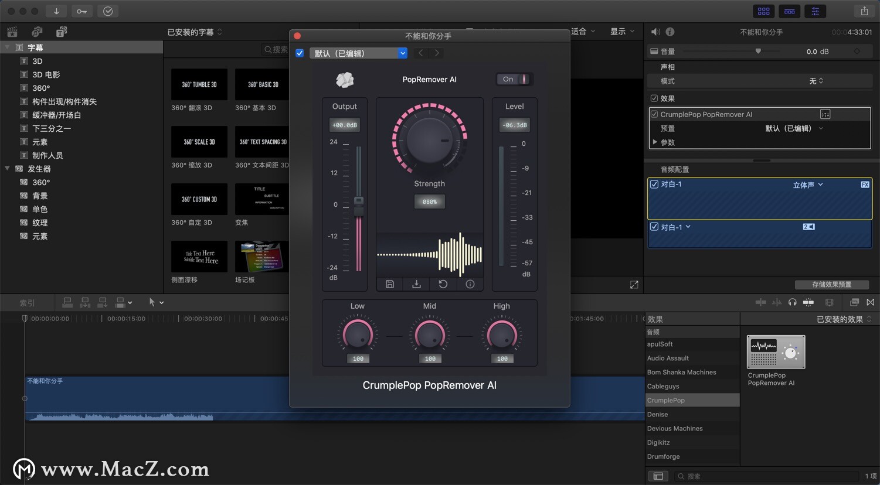The image size is (880, 485).
Task: Open the effects browser icon
Action: [854, 302]
